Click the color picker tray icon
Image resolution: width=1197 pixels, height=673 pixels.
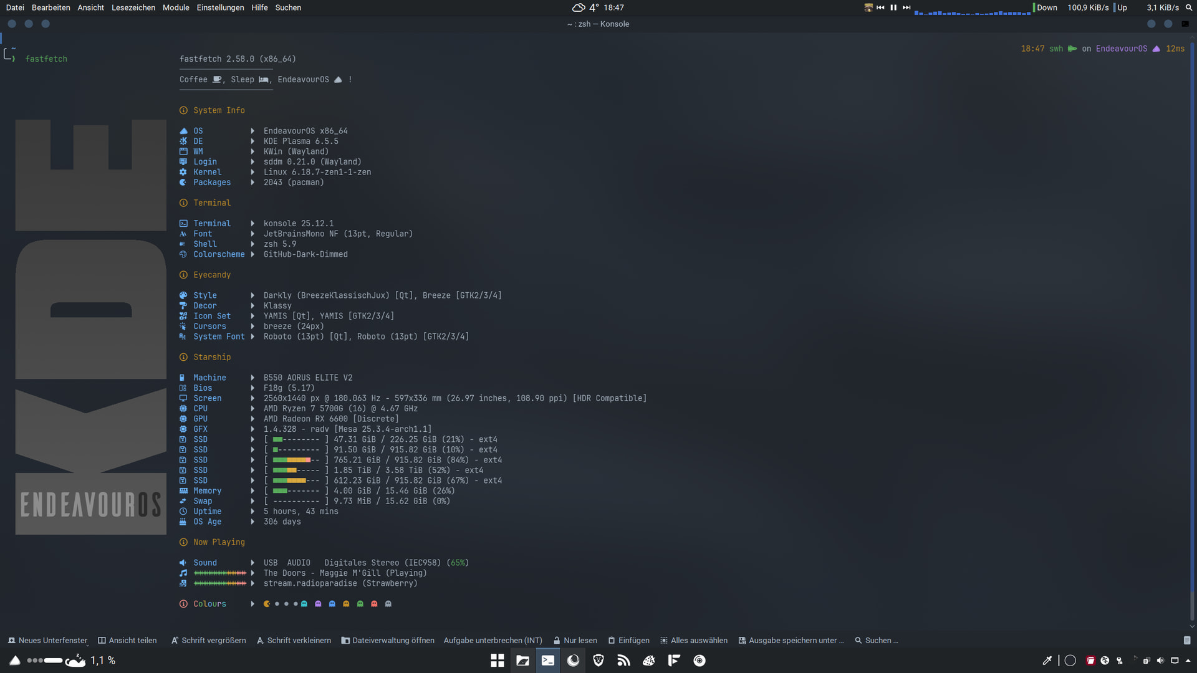point(1047,661)
